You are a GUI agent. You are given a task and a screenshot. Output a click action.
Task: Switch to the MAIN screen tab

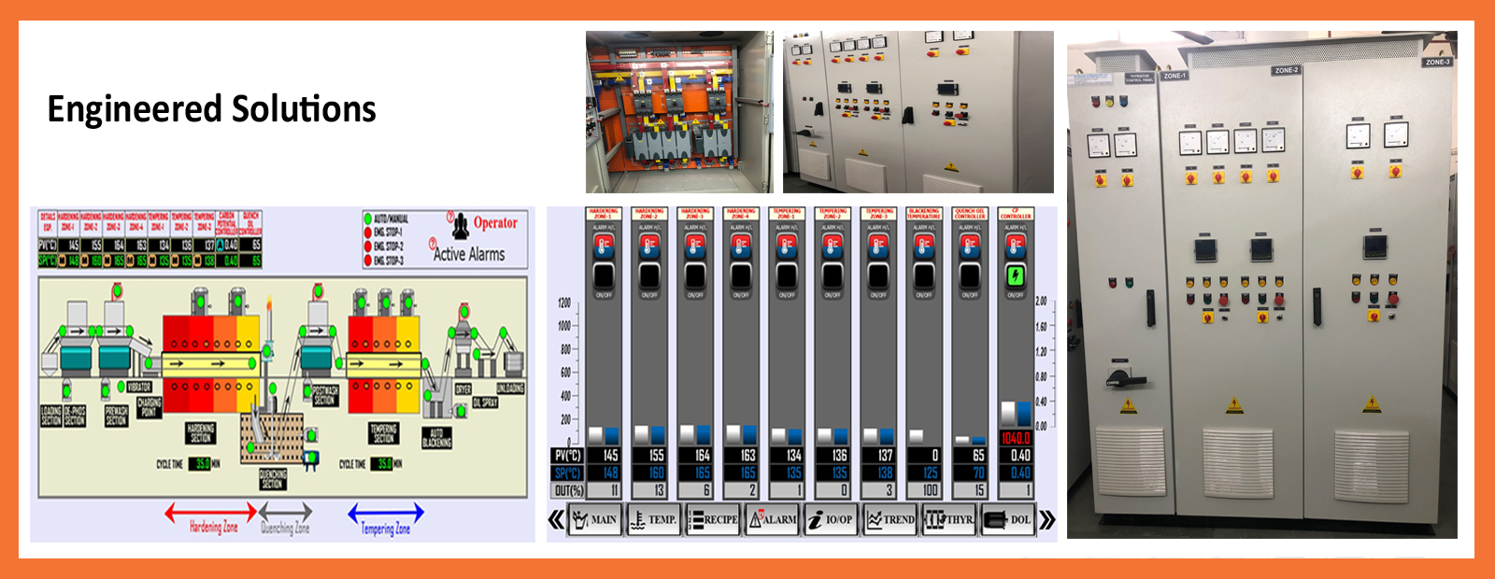[595, 520]
